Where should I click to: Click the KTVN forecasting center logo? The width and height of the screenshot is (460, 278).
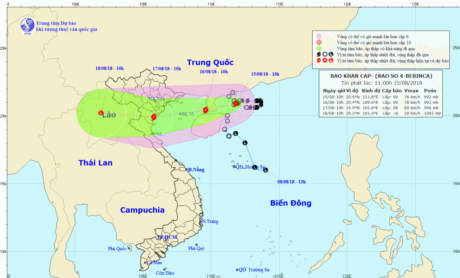click(27, 25)
